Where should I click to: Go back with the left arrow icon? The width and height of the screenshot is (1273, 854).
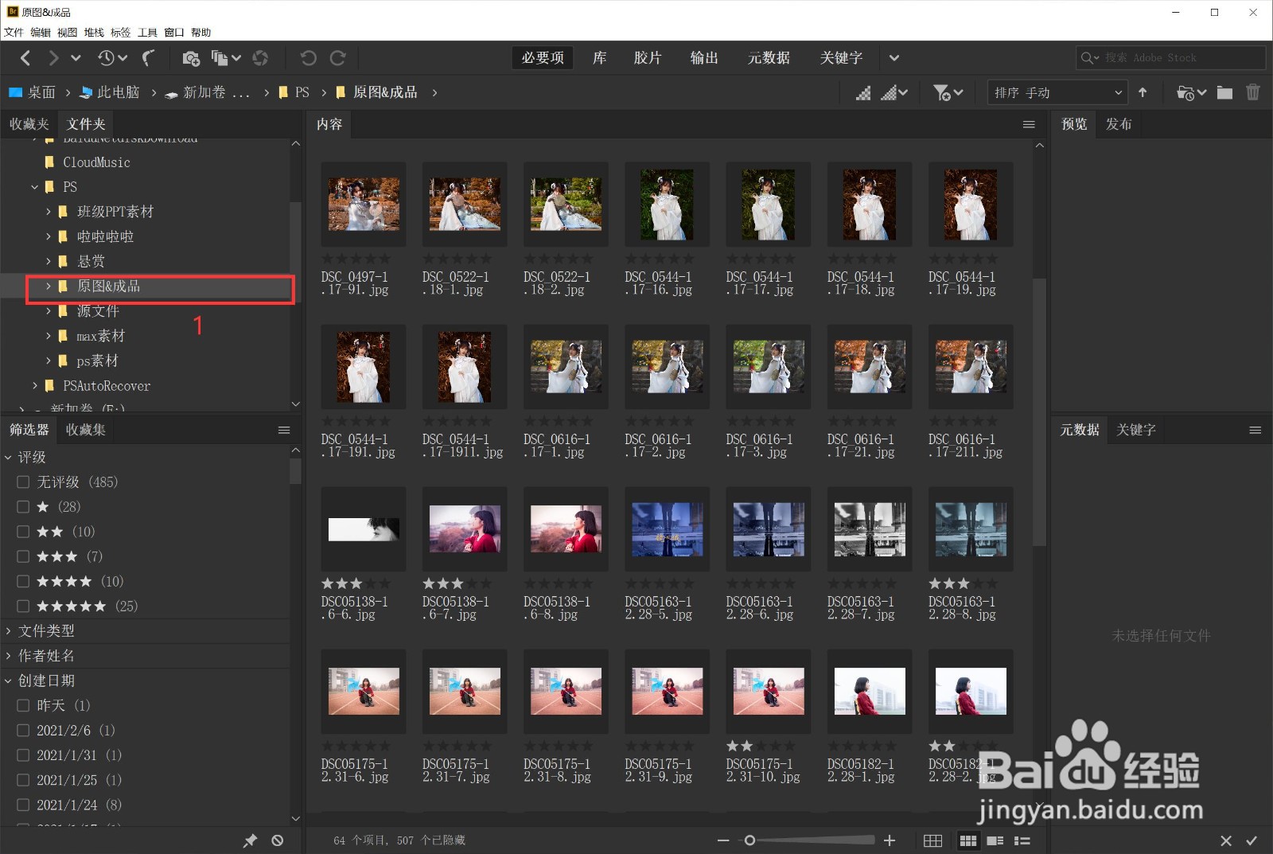point(25,58)
